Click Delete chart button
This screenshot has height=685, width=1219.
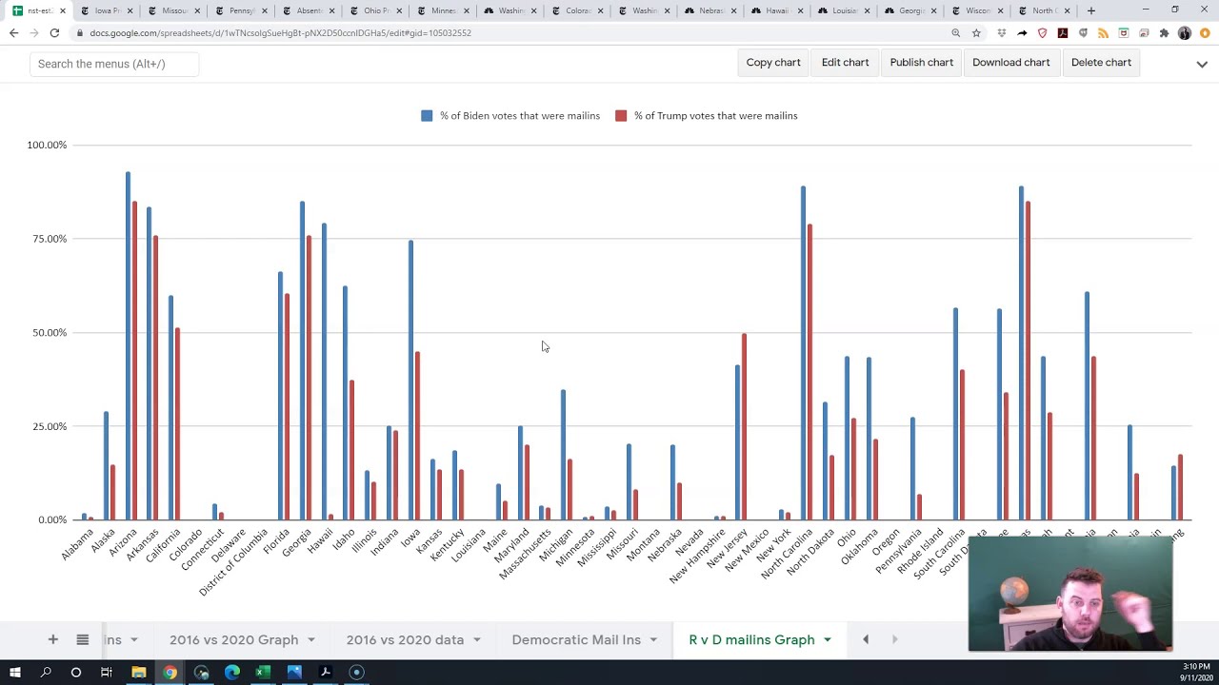coord(1101,63)
